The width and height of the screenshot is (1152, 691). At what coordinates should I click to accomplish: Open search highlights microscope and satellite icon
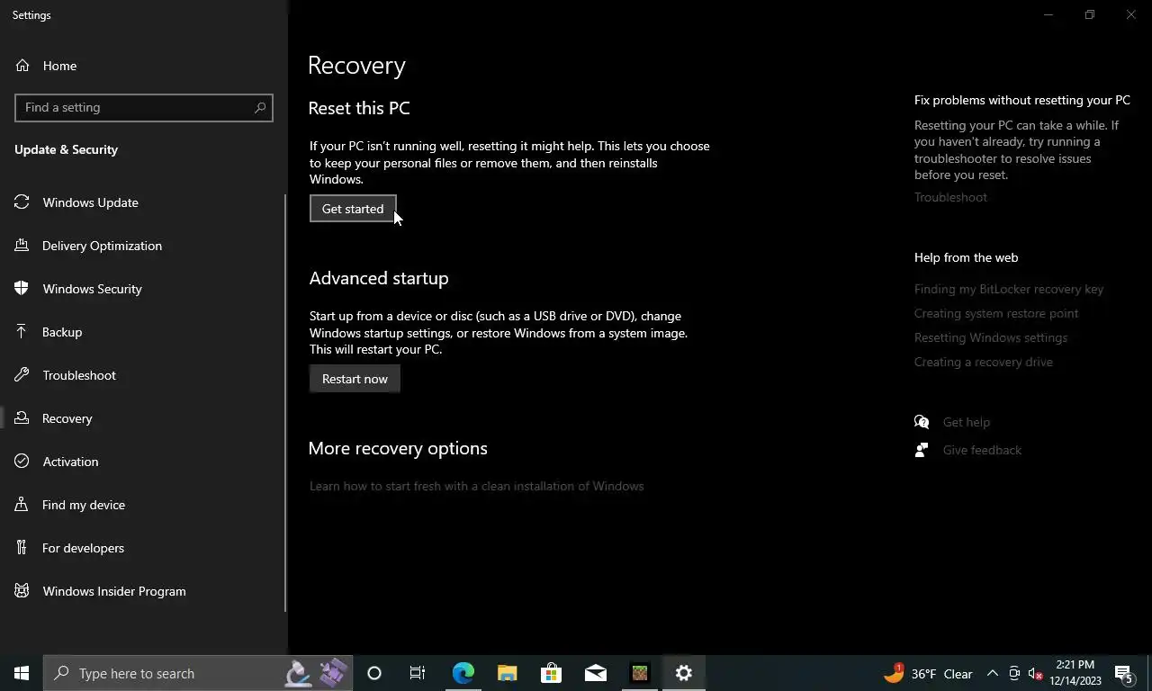point(315,673)
